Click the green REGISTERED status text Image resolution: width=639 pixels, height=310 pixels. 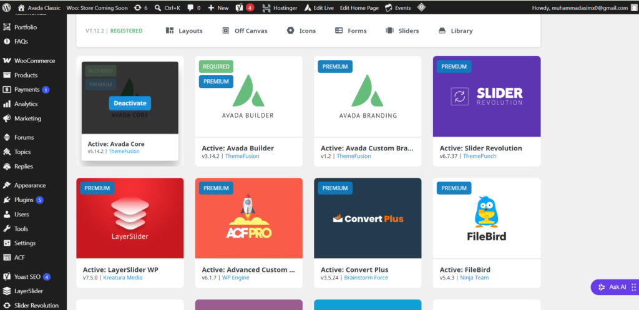pos(126,31)
